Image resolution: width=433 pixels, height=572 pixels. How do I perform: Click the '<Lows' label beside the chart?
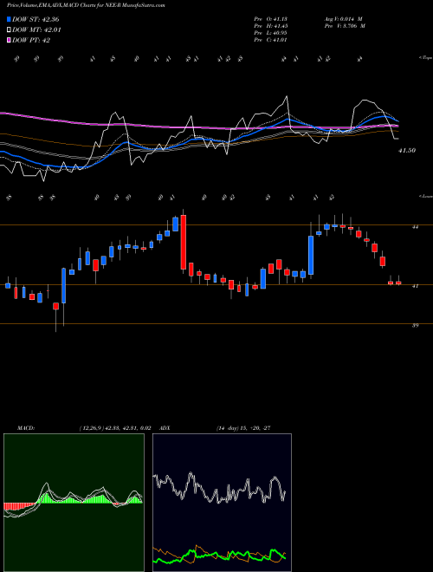tap(425, 197)
